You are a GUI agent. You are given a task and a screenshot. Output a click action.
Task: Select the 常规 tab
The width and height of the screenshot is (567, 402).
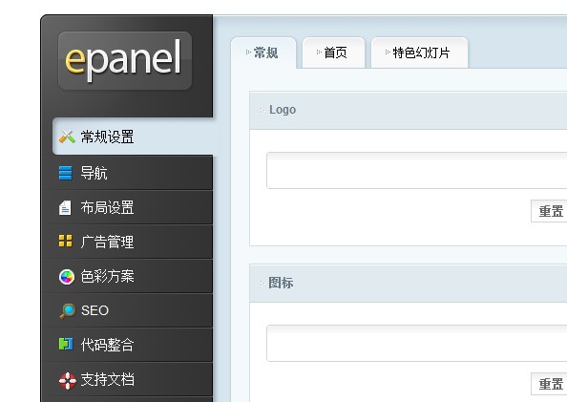pos(263,53)
